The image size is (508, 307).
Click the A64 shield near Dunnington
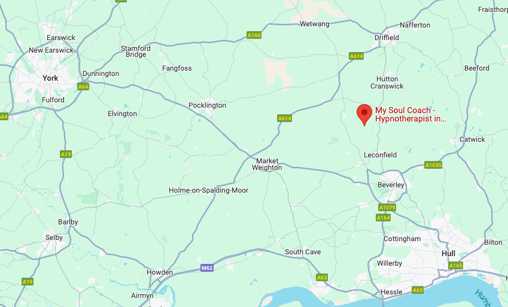[83, 87]
